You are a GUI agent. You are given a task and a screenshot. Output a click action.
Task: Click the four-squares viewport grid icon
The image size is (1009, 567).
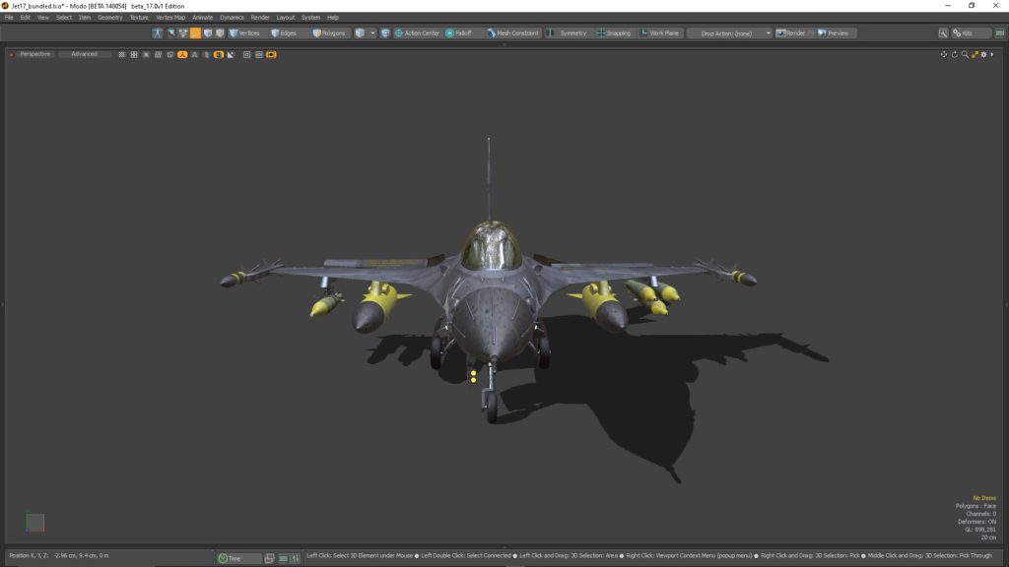[x=134, y=55]
